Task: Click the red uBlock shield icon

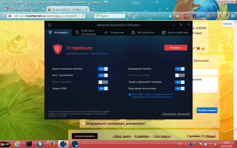Action: tap(194, 16)
